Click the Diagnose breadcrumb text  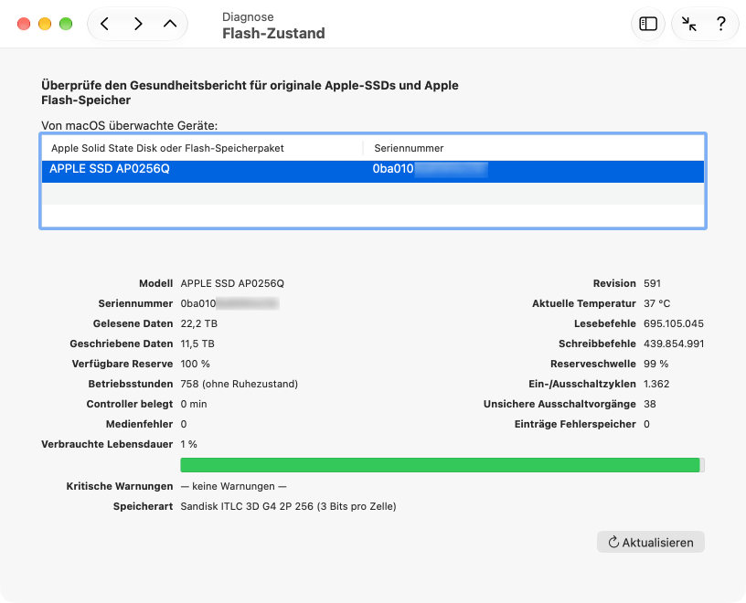click(248, 17)
